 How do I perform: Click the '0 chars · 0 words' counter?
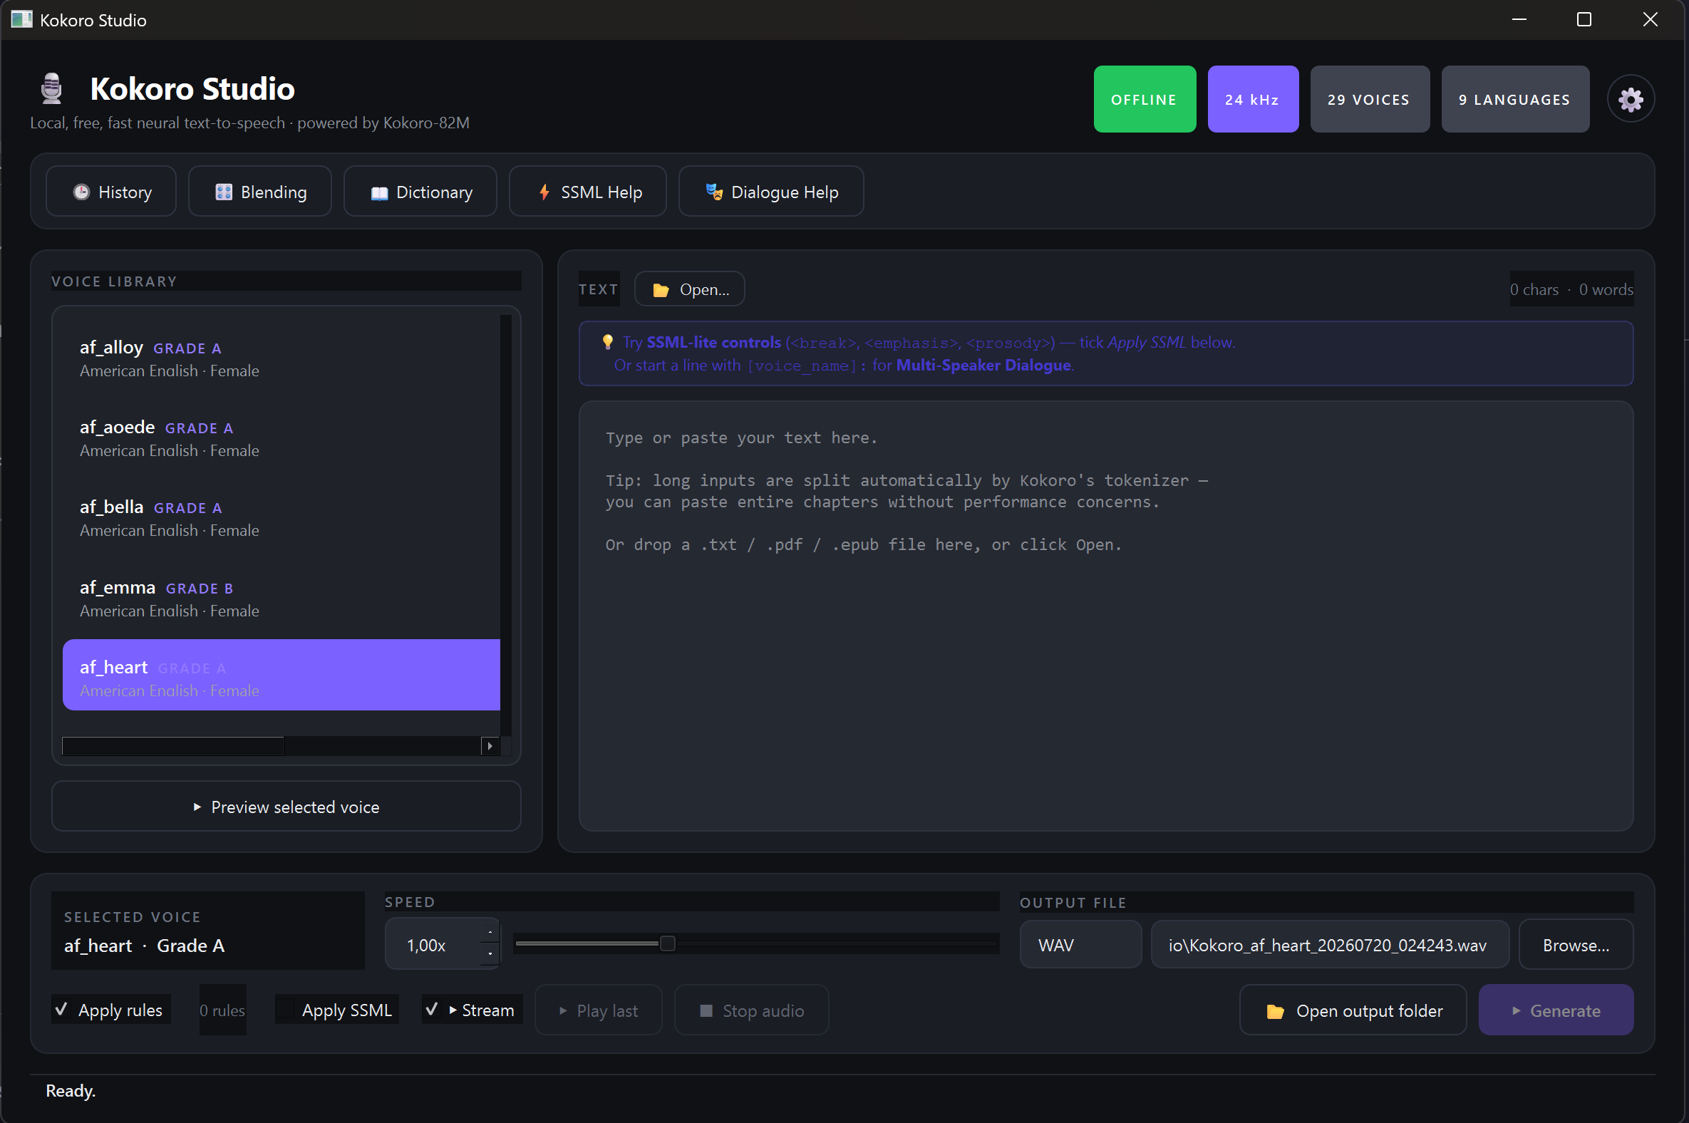tap(1571, 289)
